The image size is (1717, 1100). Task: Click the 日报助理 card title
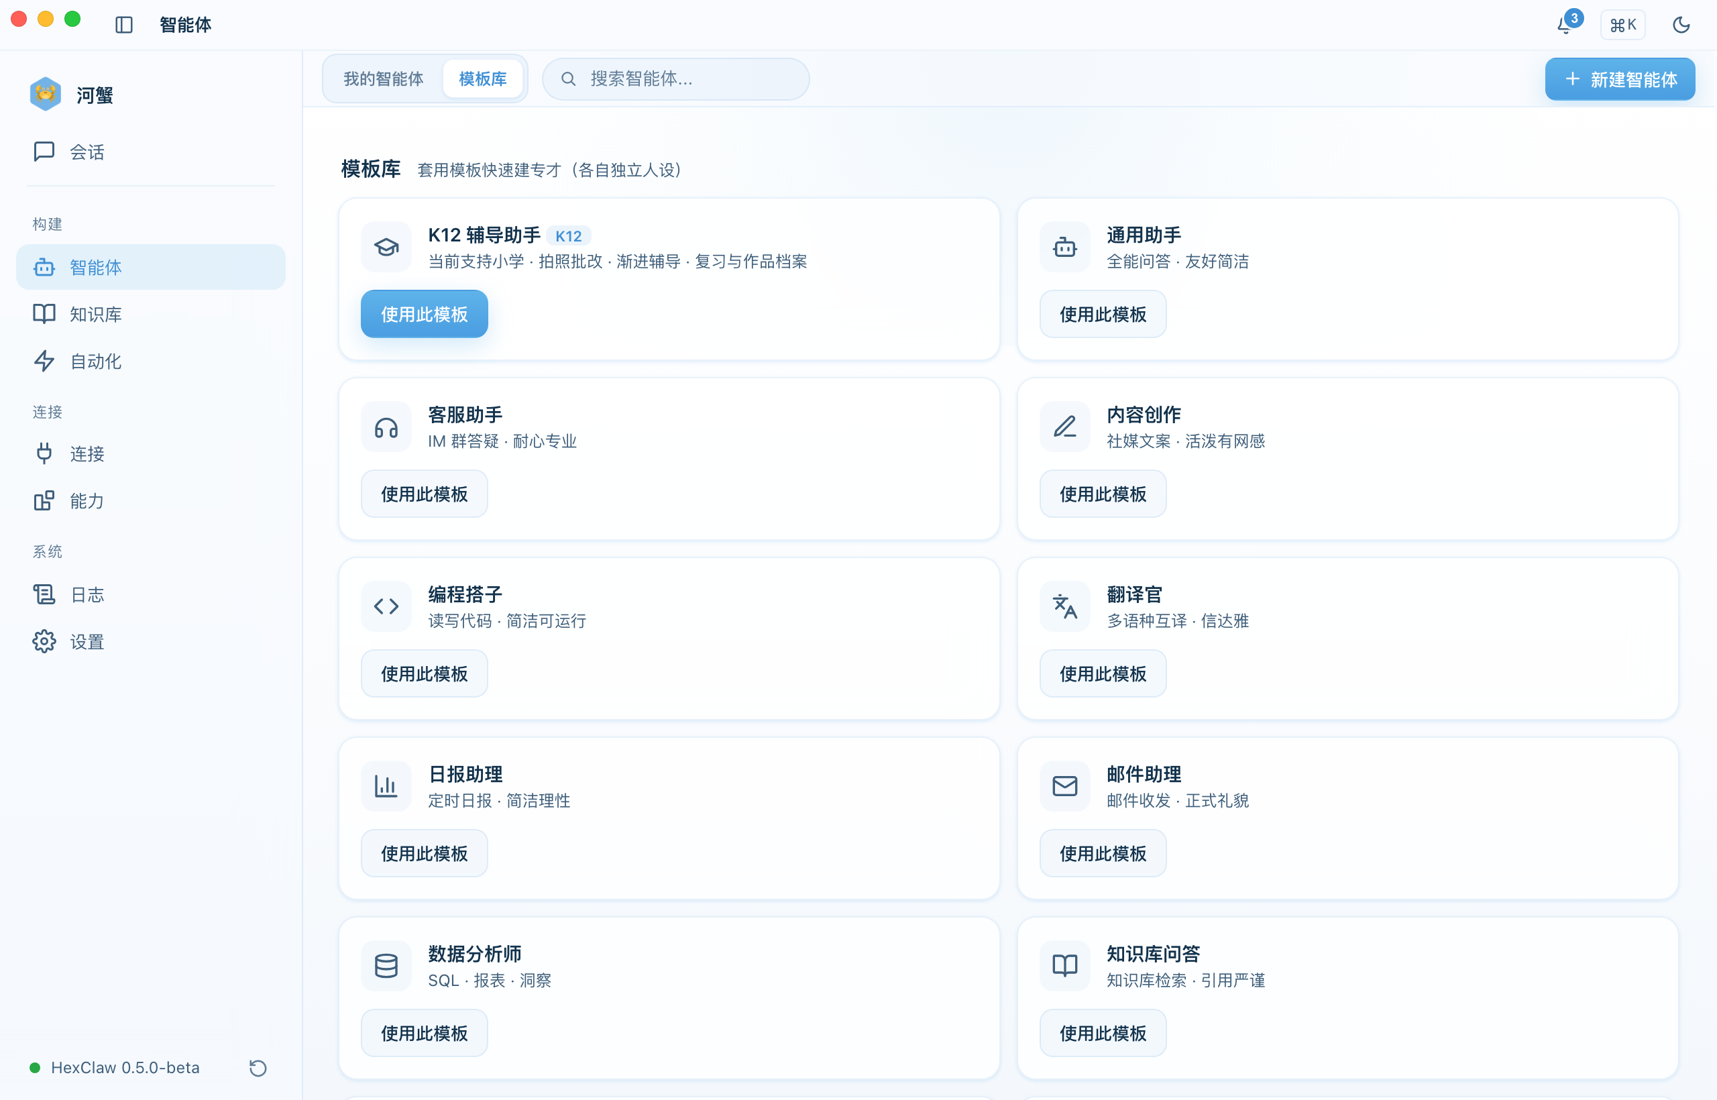tap(465, 774)
